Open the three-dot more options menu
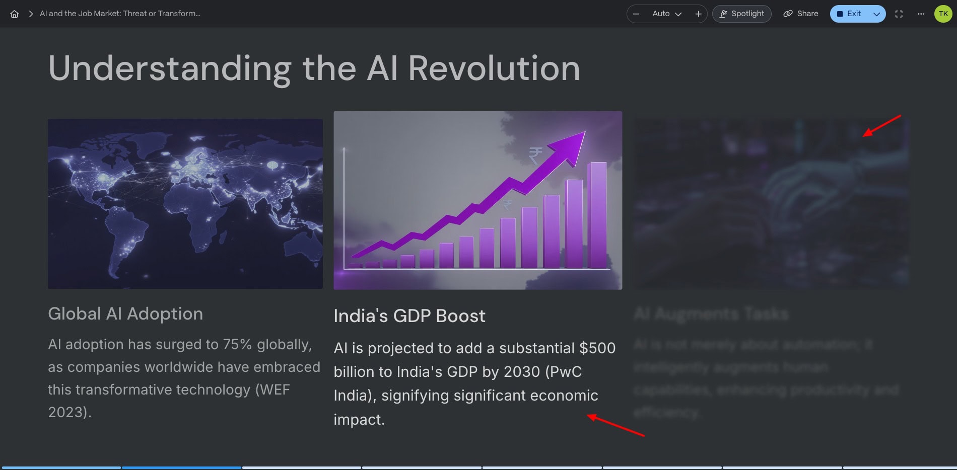Viewport: 957px width, 470px height. [921, 14]
